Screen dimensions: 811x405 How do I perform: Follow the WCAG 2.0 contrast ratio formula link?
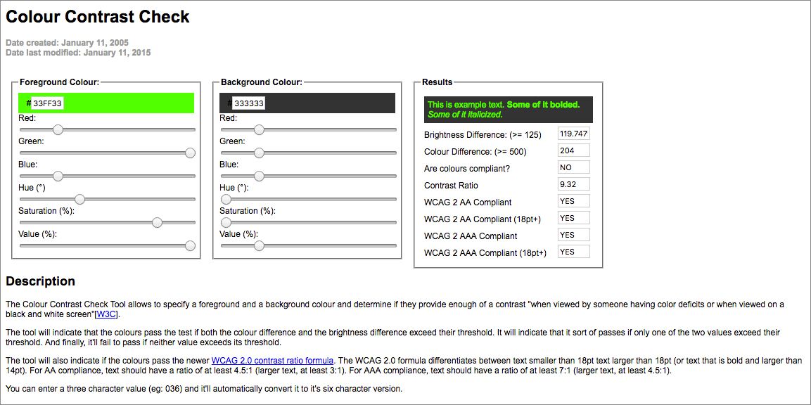coord(273,360)
